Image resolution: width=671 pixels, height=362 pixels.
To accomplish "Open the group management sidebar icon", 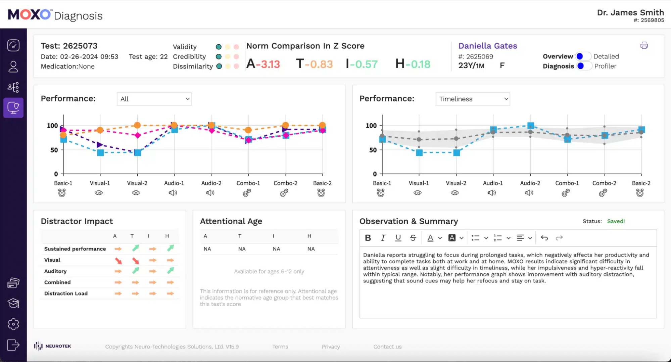I will [x=13, y=87].
